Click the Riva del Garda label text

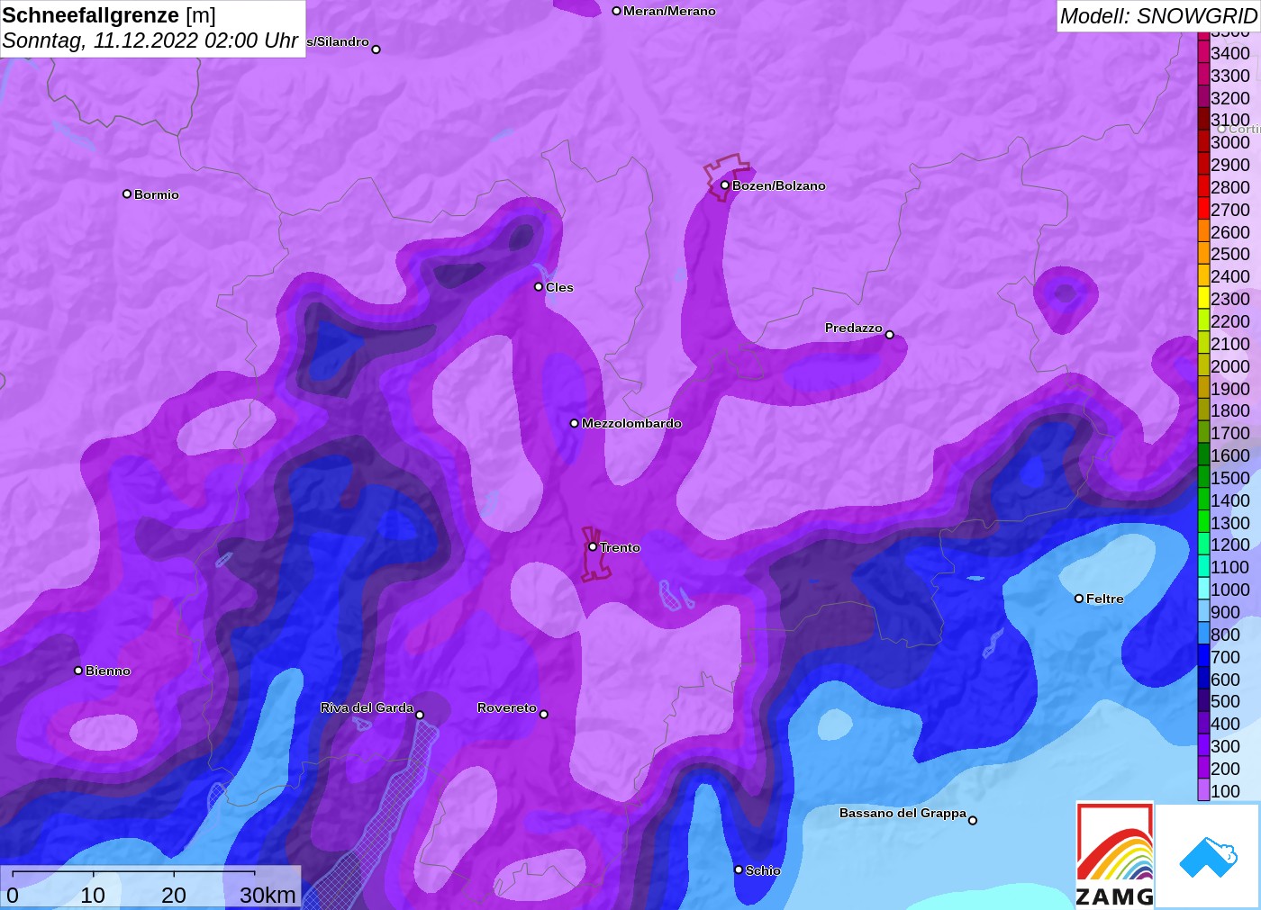367,707
